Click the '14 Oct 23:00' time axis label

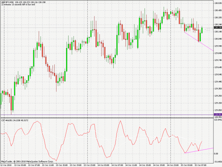173,165
